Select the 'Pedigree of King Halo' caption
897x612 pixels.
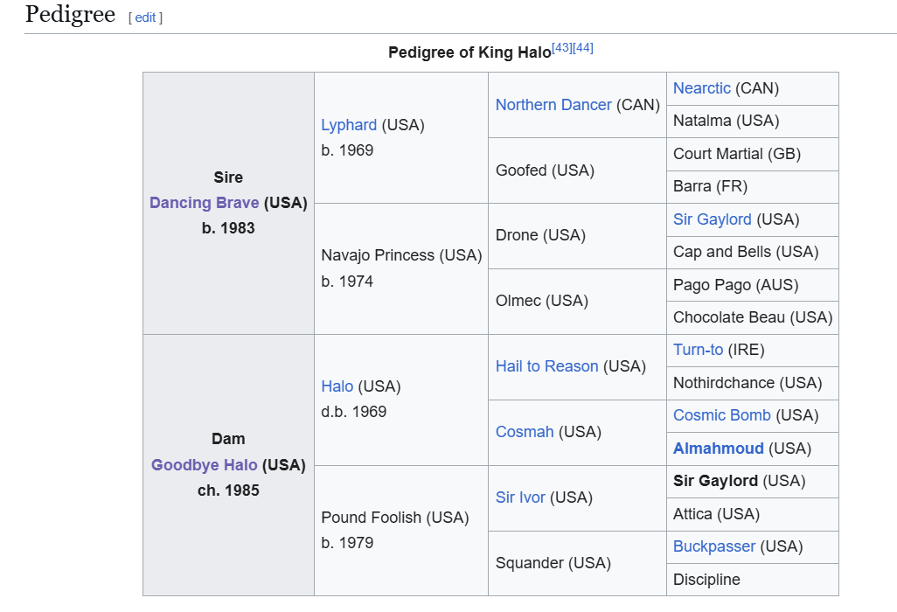tap(469, 52)
